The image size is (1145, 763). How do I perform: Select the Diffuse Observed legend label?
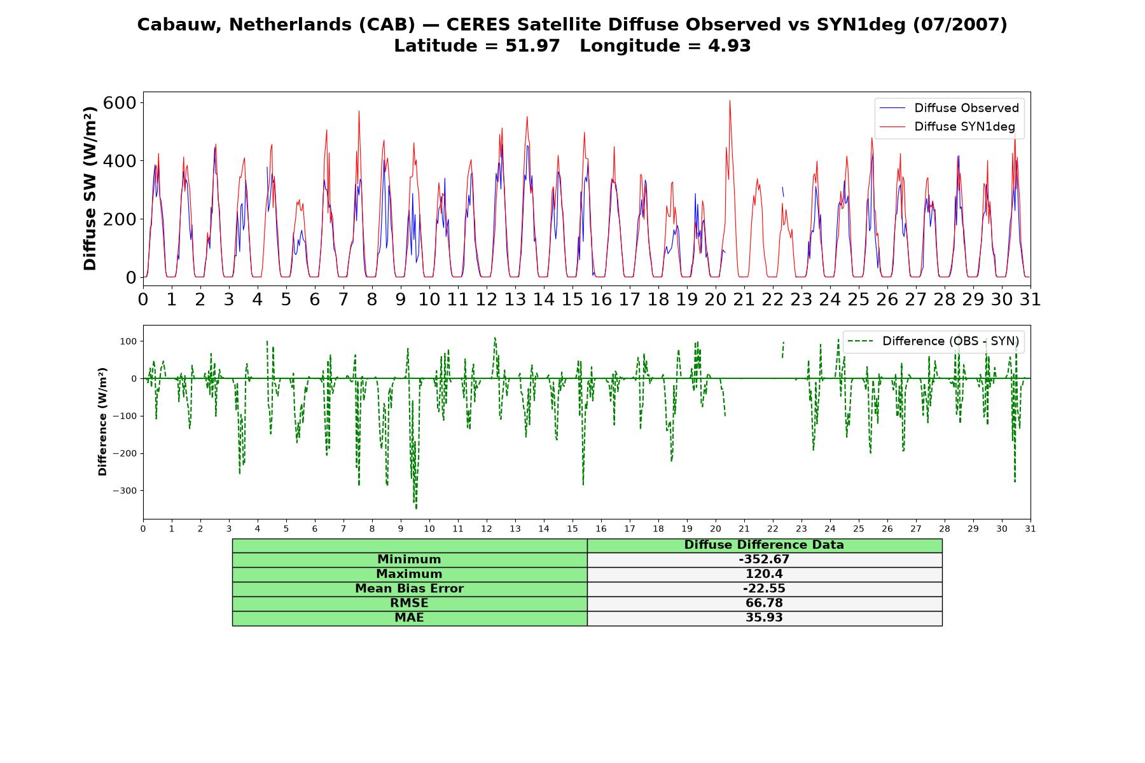(x=966, y=108)
